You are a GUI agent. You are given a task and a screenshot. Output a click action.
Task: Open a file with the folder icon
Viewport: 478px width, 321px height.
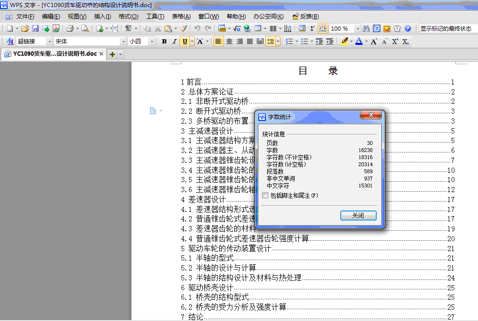(x=25, y=29)
